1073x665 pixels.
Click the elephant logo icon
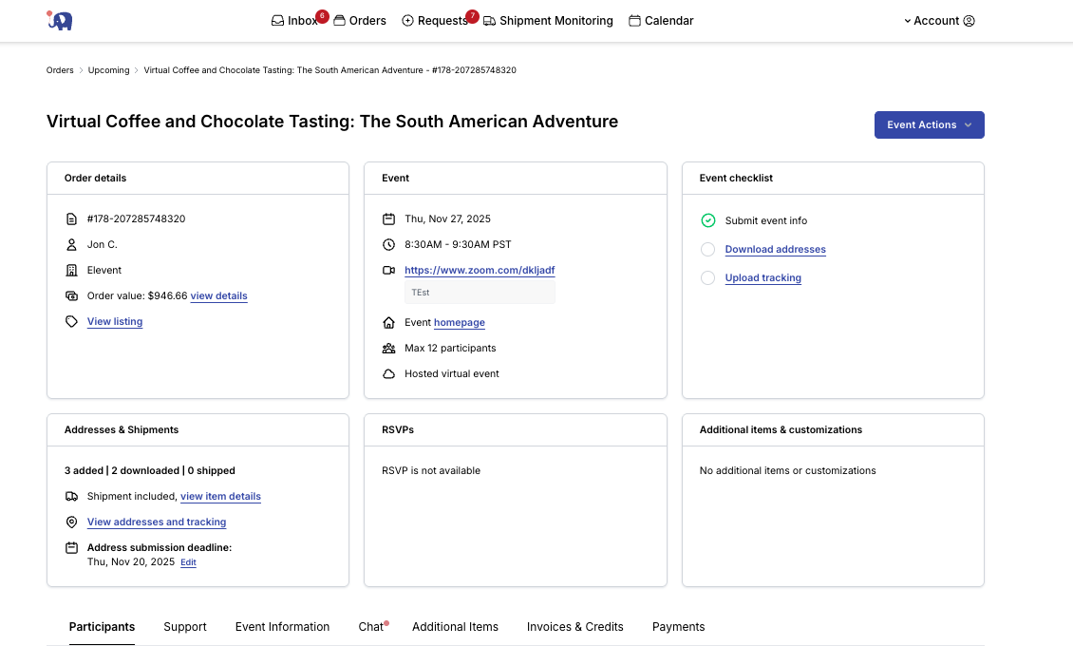pyautogui.click(x=60, y=21)
